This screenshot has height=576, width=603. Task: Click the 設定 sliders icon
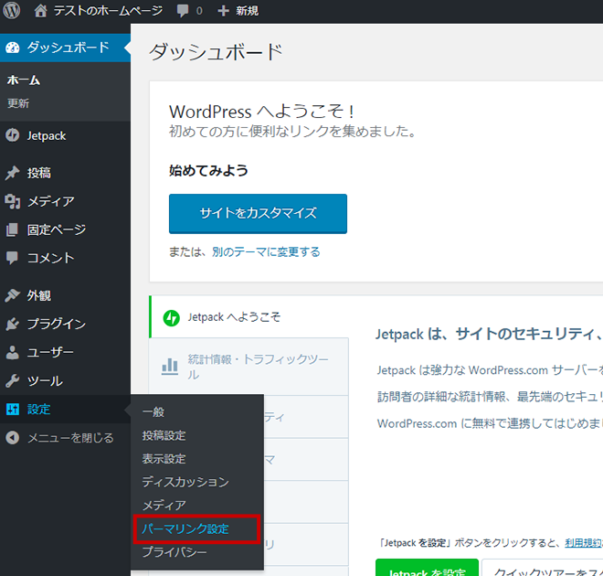tap(12, 409)
